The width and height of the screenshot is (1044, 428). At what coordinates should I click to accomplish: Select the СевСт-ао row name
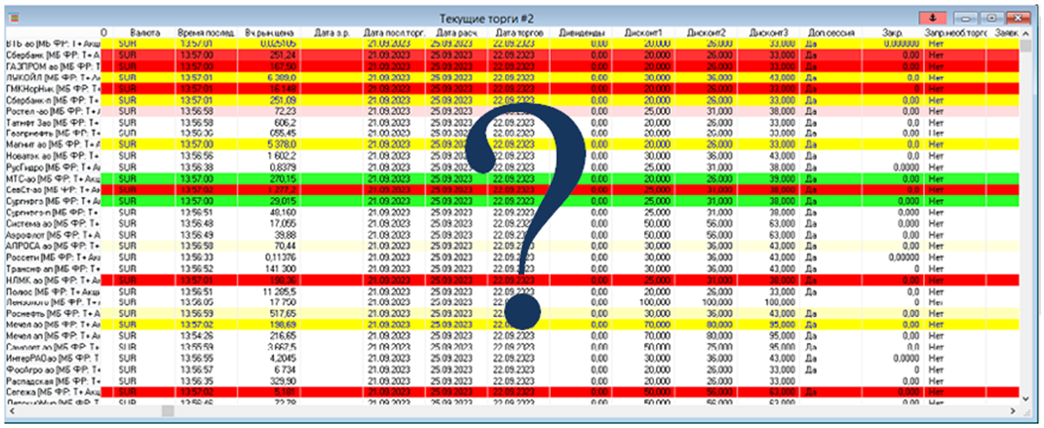coord(53,189)
